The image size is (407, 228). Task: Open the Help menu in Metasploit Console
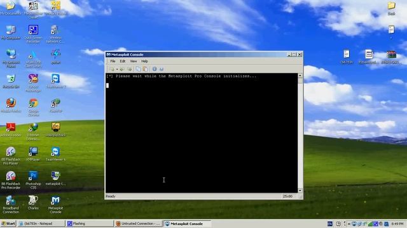144,61
